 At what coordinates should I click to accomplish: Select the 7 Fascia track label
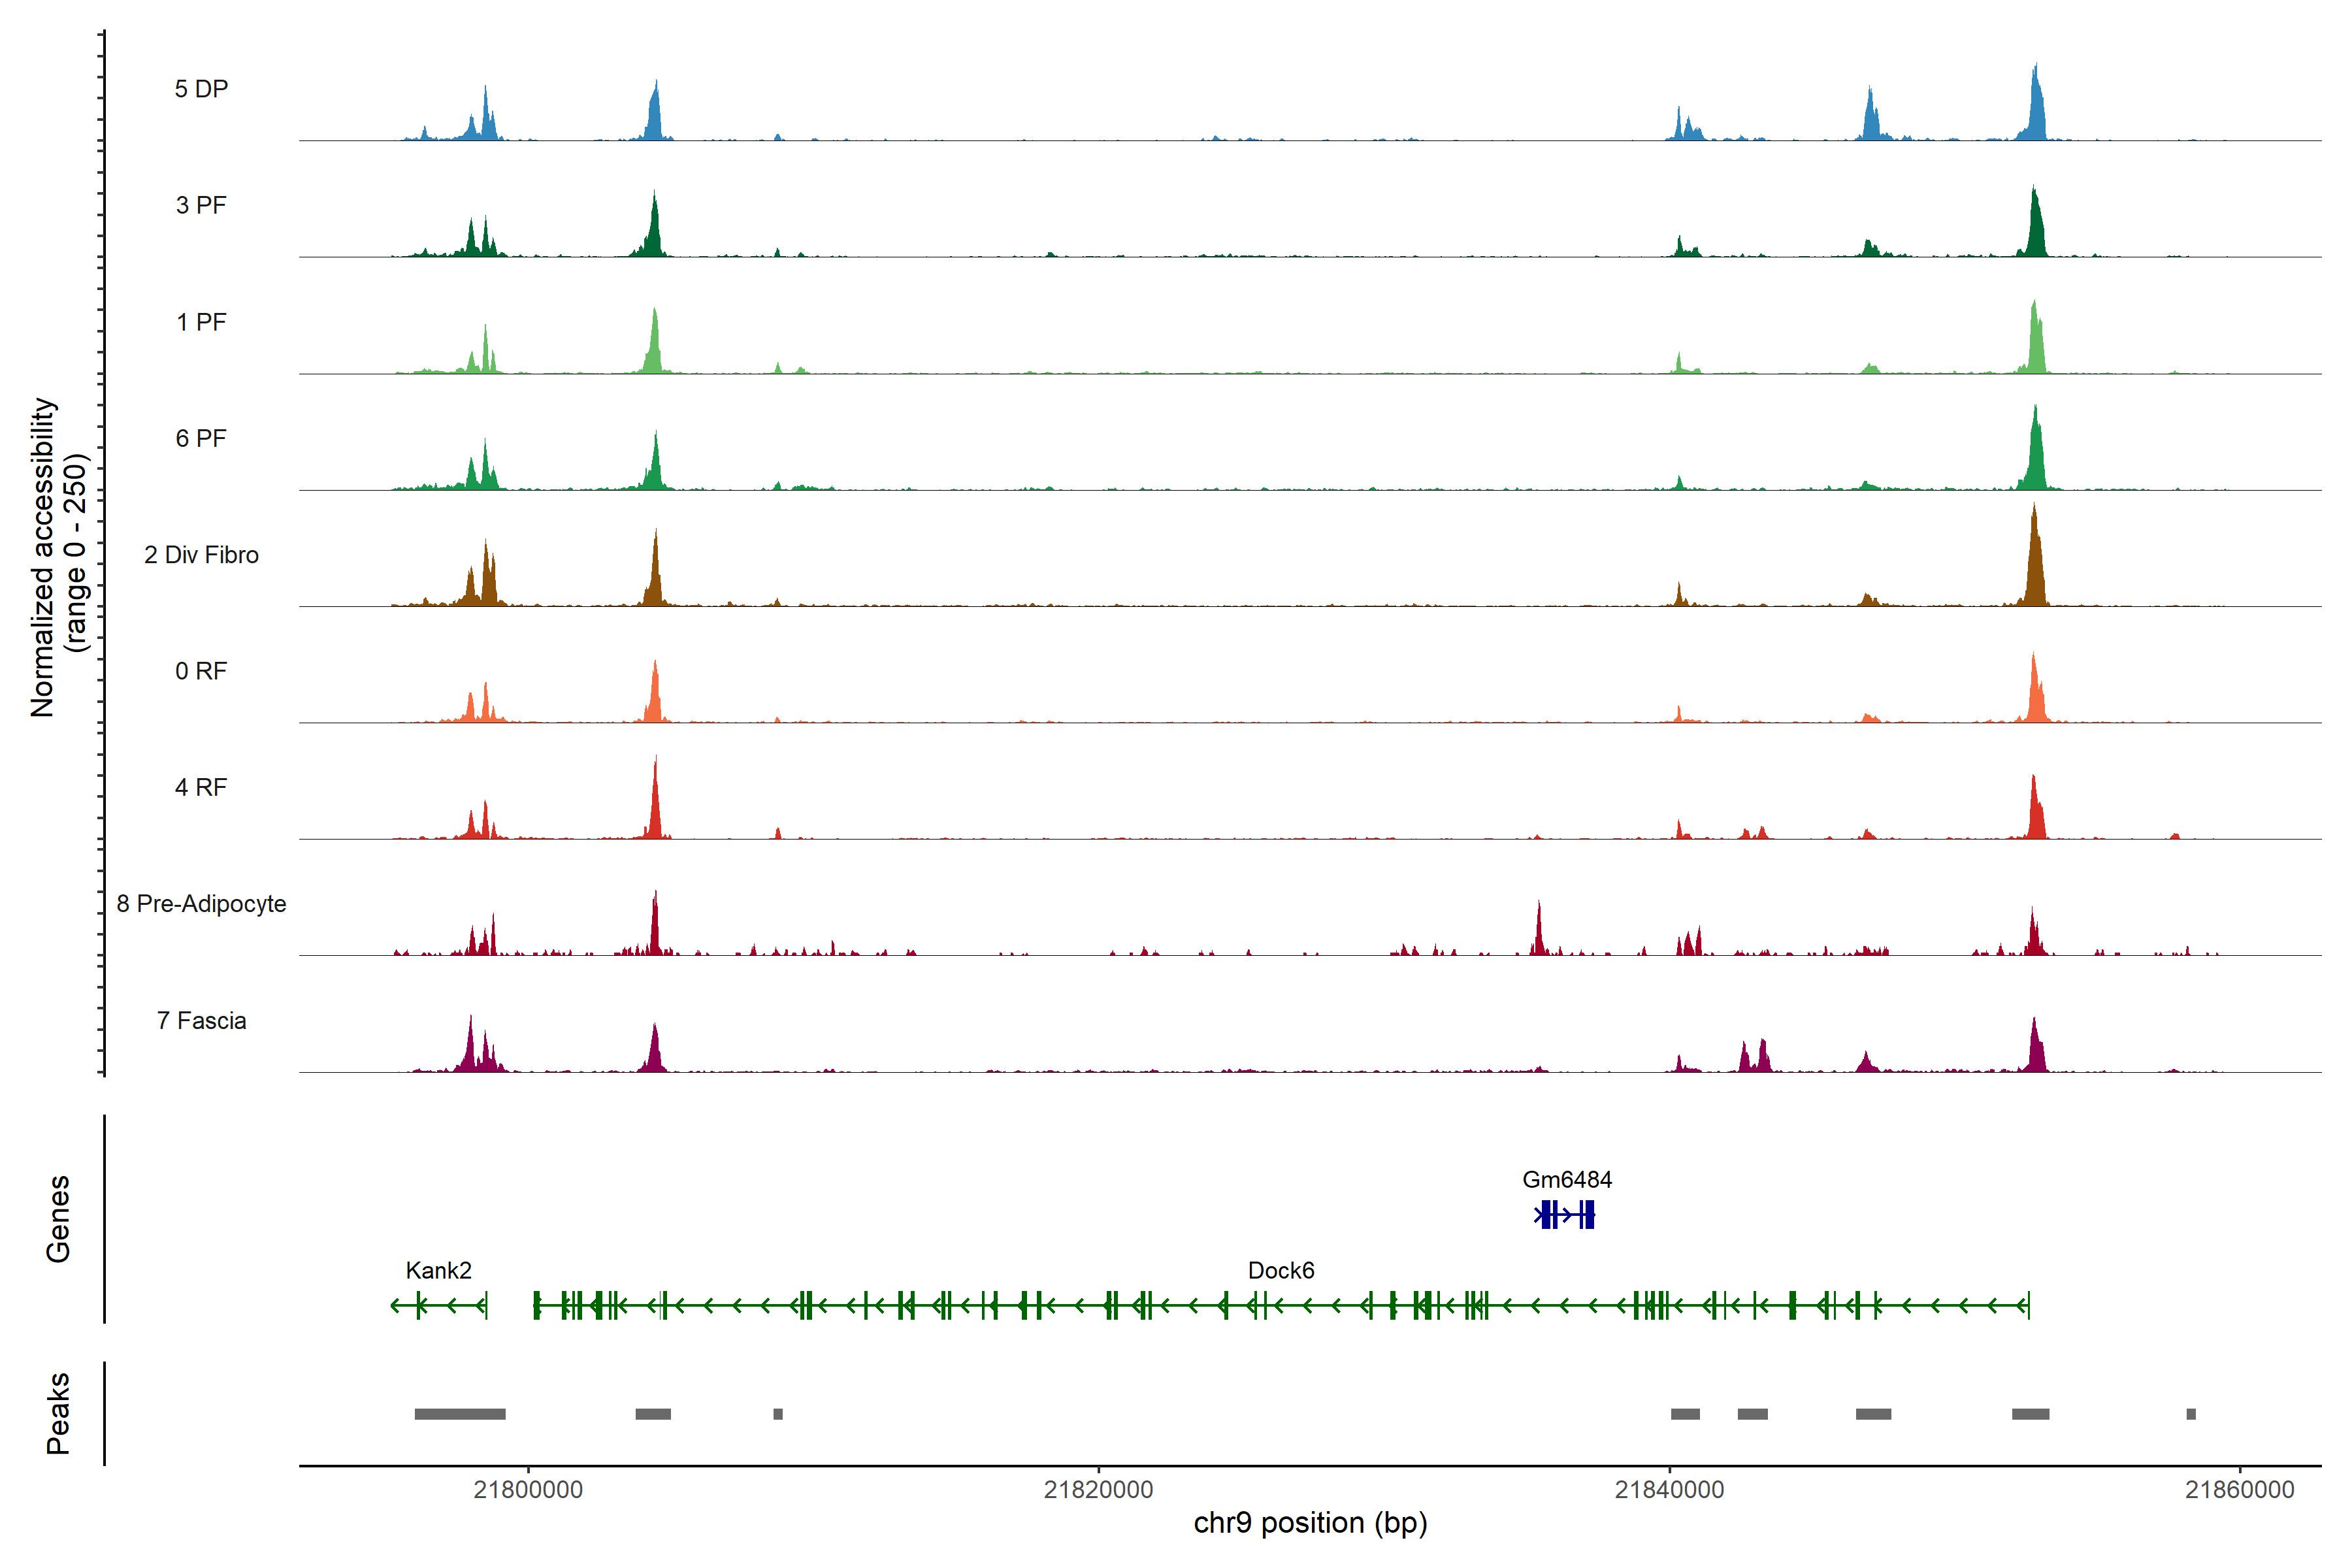(x=201, y=1021)
